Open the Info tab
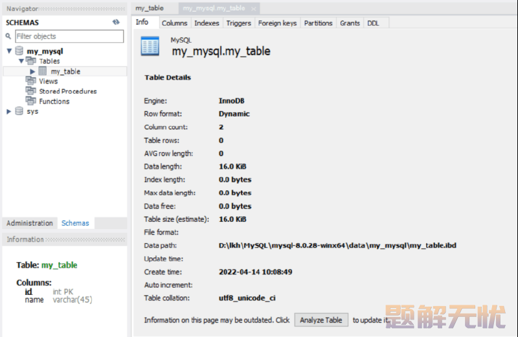Screen dimensions: 518x337 tap(142, 22)
